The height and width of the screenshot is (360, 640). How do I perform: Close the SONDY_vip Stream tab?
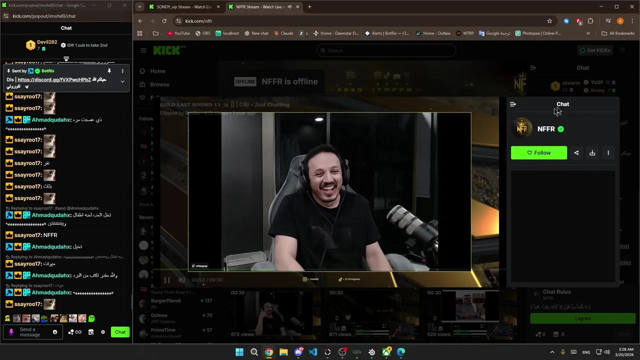point(218,7)
